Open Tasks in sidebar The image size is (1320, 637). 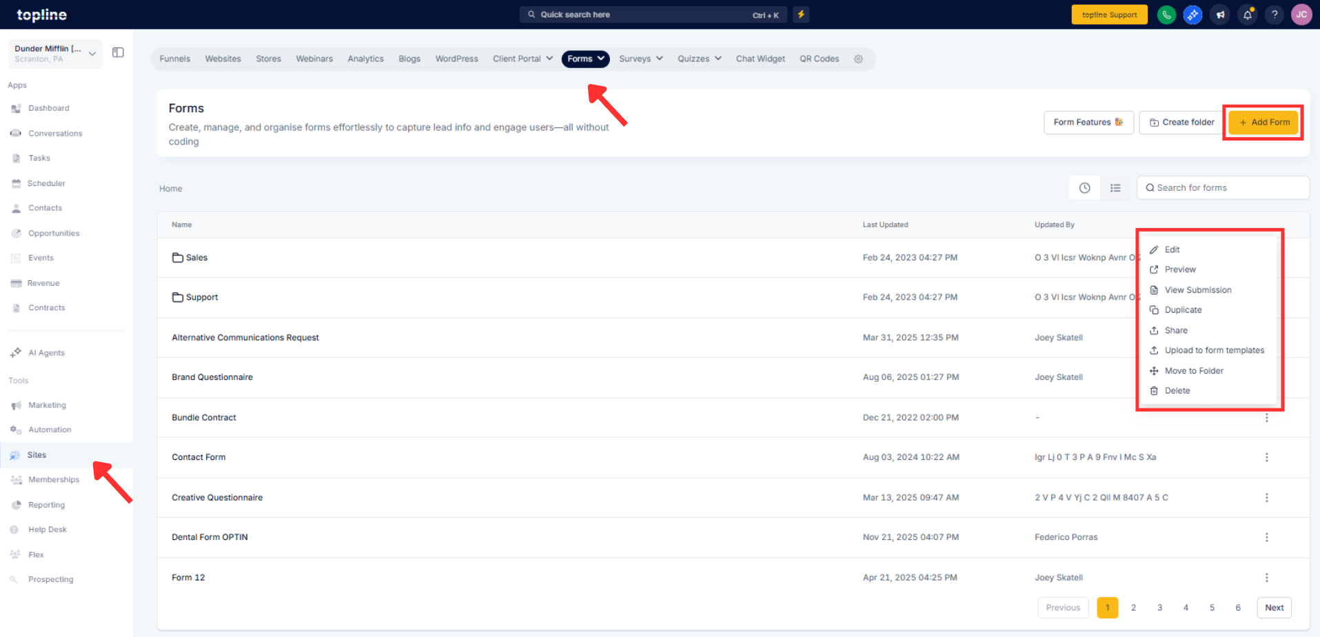point(39,158)
